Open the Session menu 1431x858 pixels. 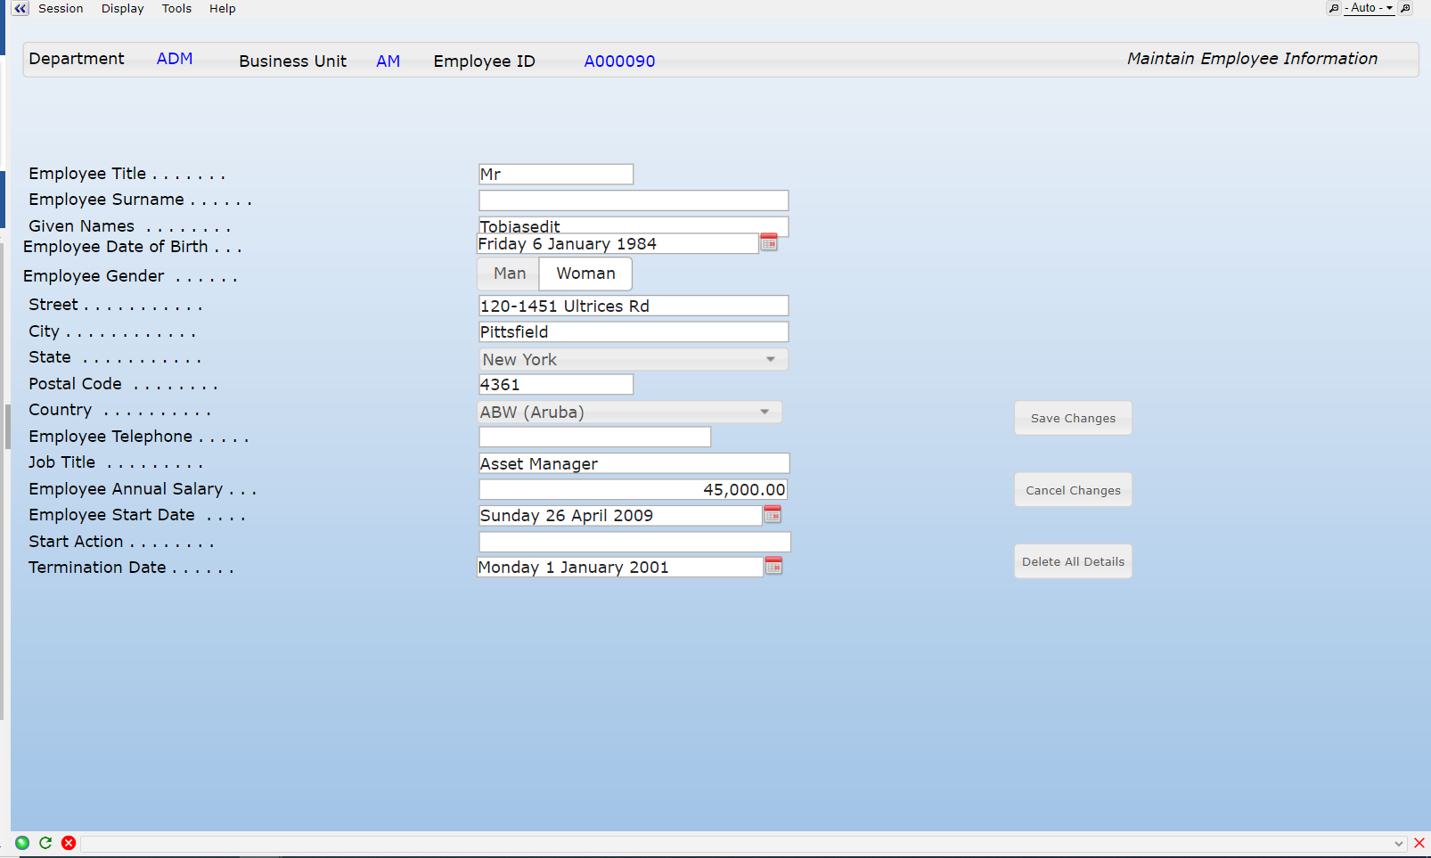coord(61,8)
